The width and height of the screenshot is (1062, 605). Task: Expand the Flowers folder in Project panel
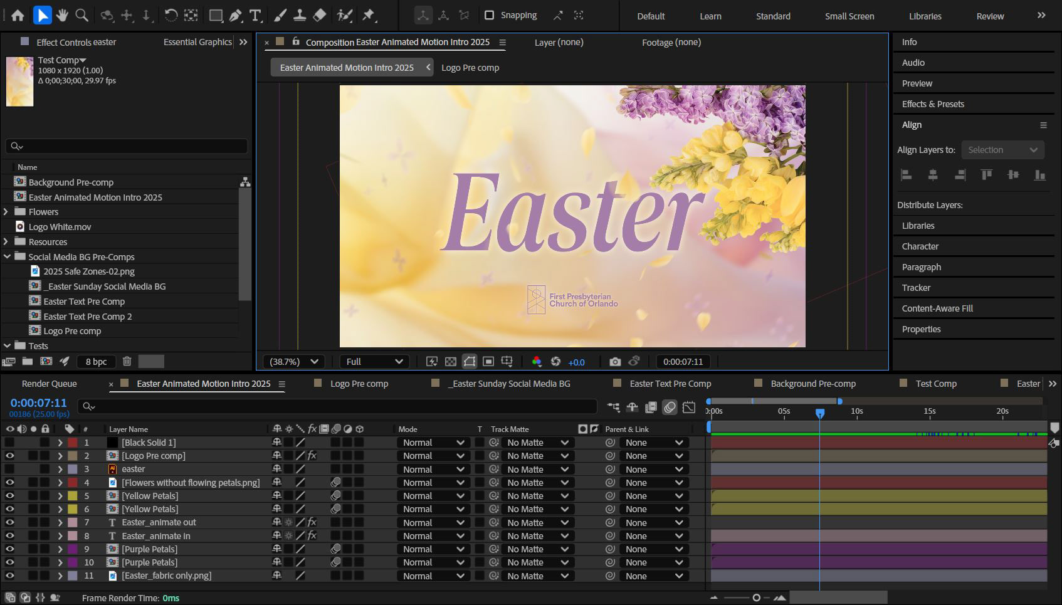coord(6,212)
